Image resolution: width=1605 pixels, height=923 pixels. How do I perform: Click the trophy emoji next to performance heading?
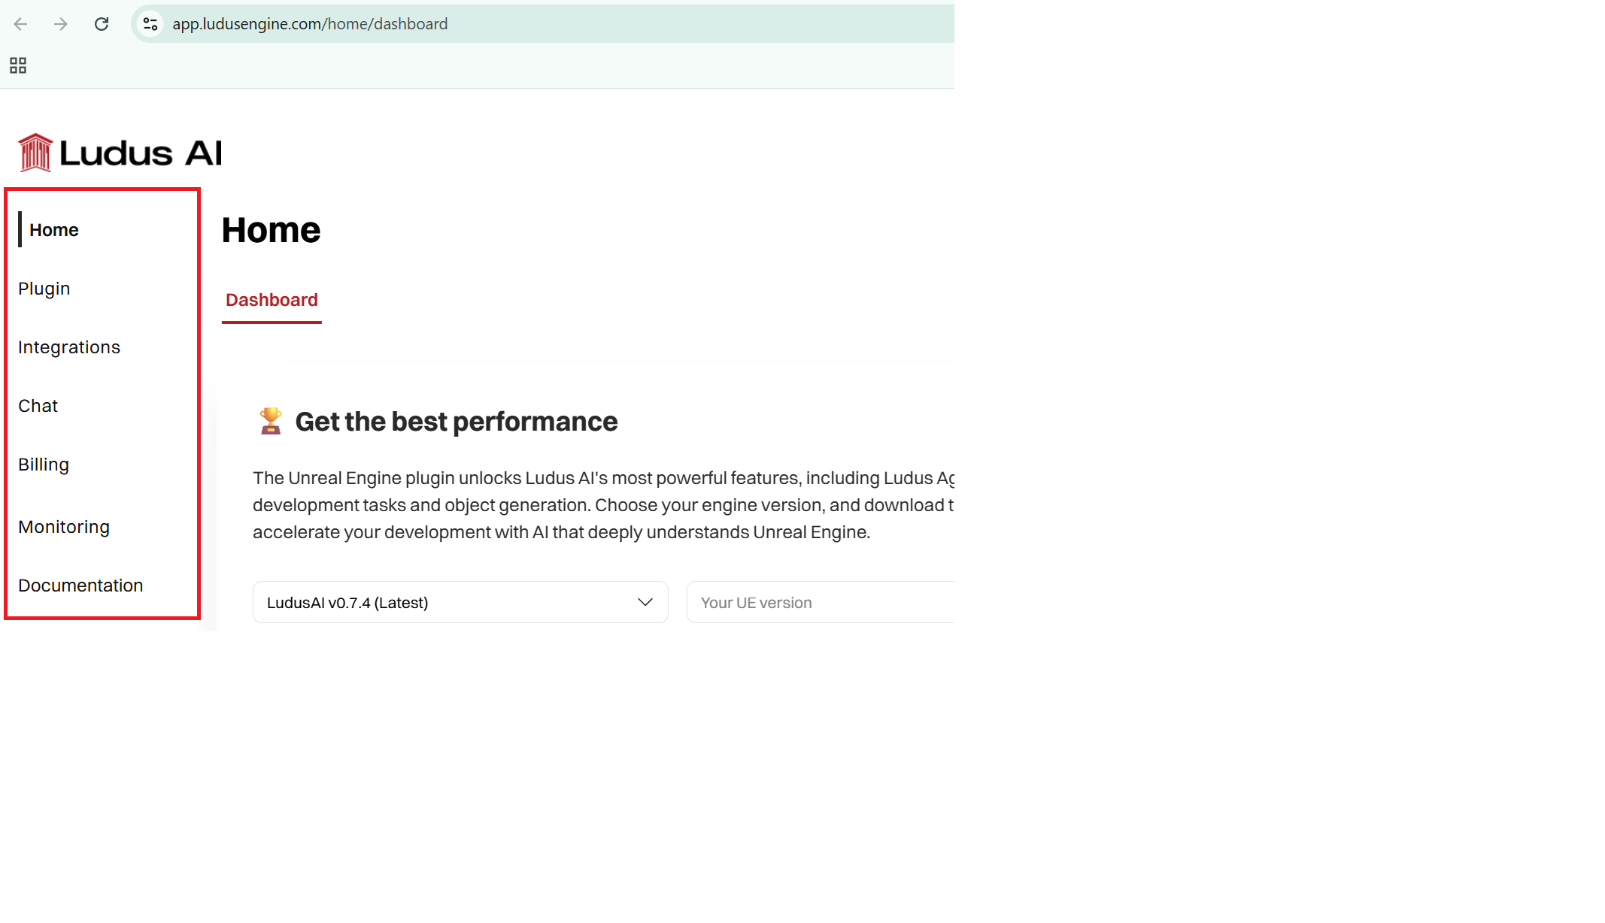tap(269, 420)
